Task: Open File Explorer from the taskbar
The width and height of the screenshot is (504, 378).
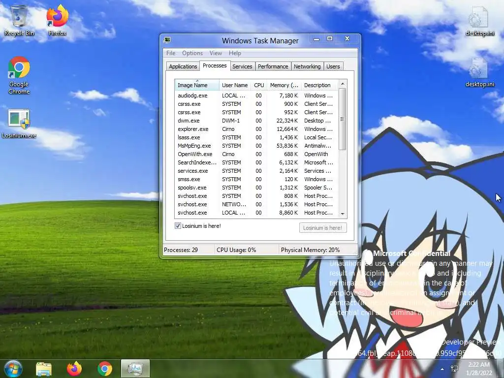Action: (x=44, y=369)
